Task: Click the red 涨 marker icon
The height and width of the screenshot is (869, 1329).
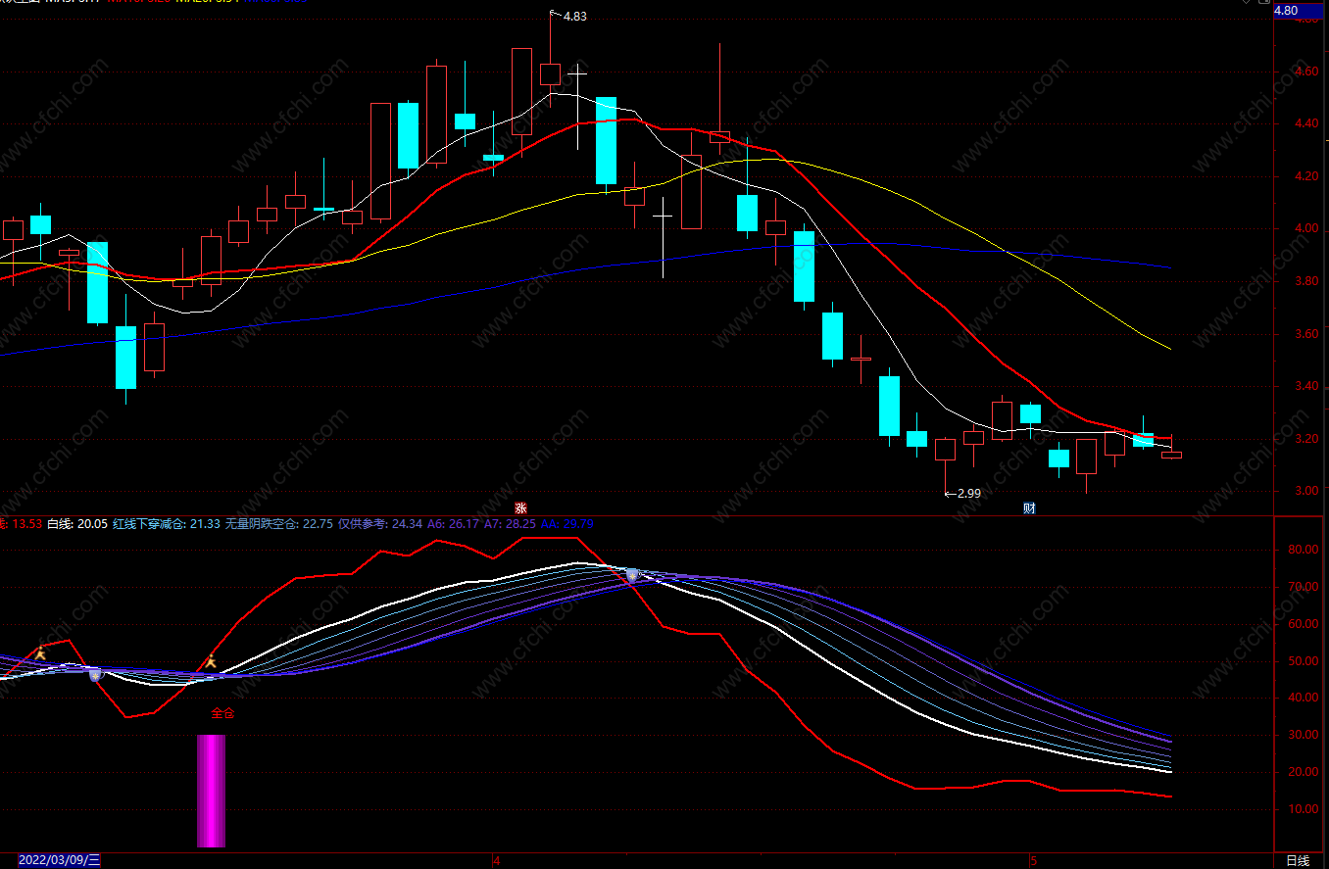Action: click(521, 507)
